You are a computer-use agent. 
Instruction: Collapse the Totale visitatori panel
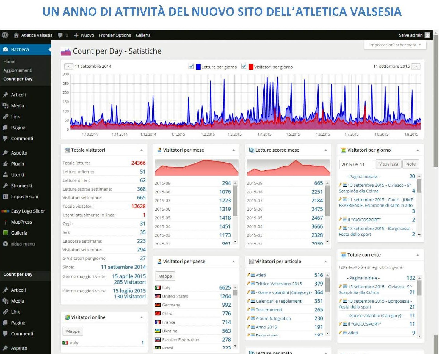coord(142,150)
